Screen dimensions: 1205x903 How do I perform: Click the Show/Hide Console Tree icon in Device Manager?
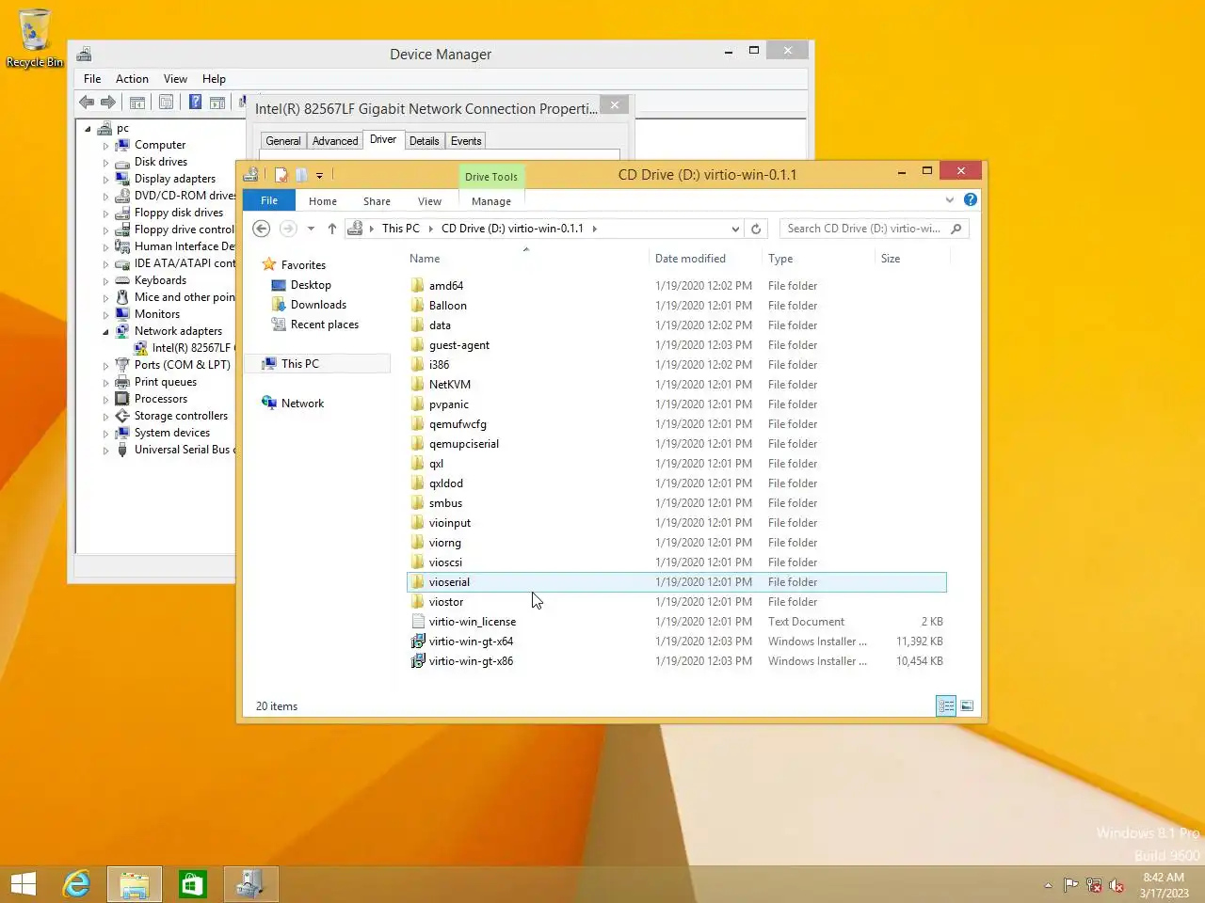point(137,103)
